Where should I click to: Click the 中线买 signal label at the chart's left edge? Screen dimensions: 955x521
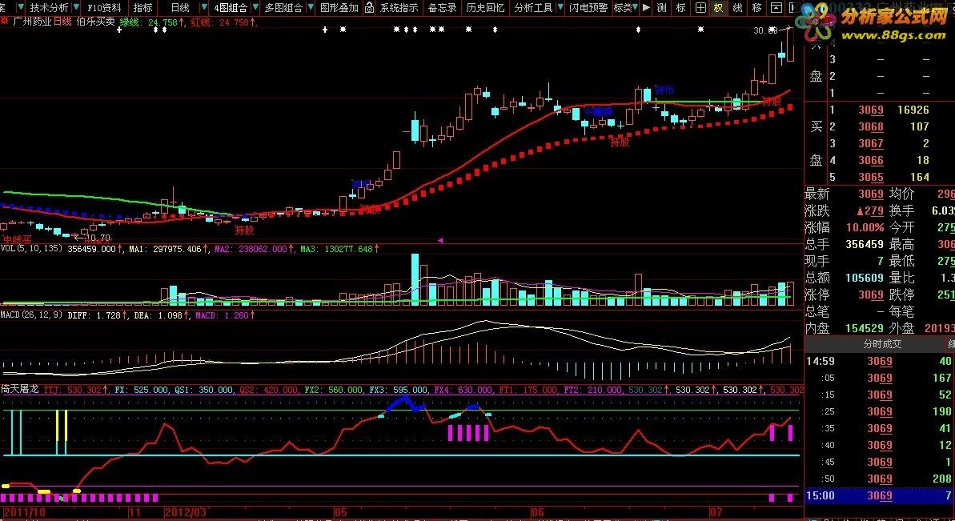pyautogui.click(x=17, y=239)
